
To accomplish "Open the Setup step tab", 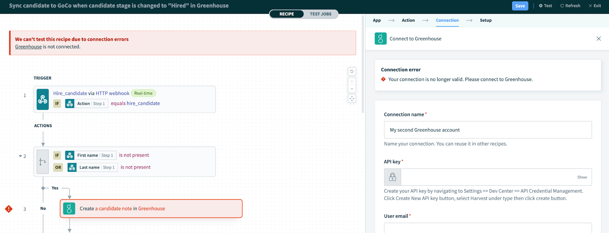I will coord(486,20).
